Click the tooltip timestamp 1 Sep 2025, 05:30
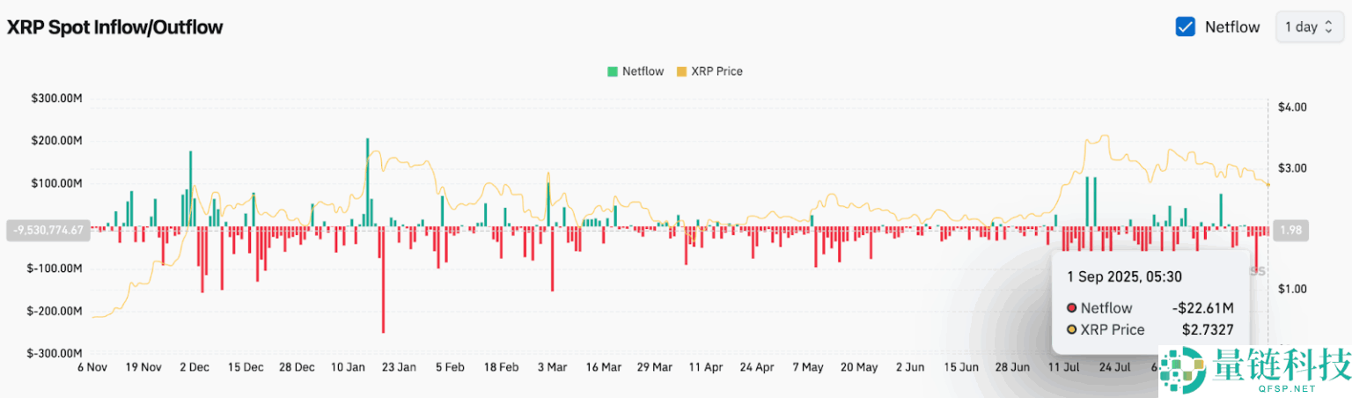1352x398 pixels. pyautogui.click(x=1124, y=276)
